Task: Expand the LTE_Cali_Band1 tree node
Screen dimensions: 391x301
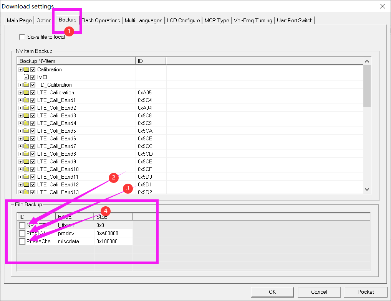Action: point(20,100)
